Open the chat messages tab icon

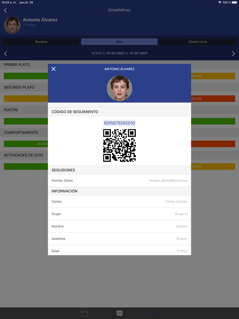click(119, 313)
